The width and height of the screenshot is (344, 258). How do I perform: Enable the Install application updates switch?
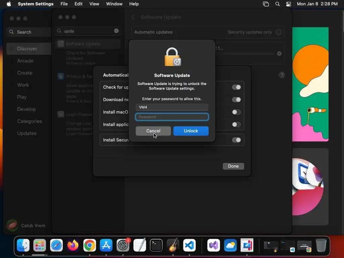coord(236,125)
